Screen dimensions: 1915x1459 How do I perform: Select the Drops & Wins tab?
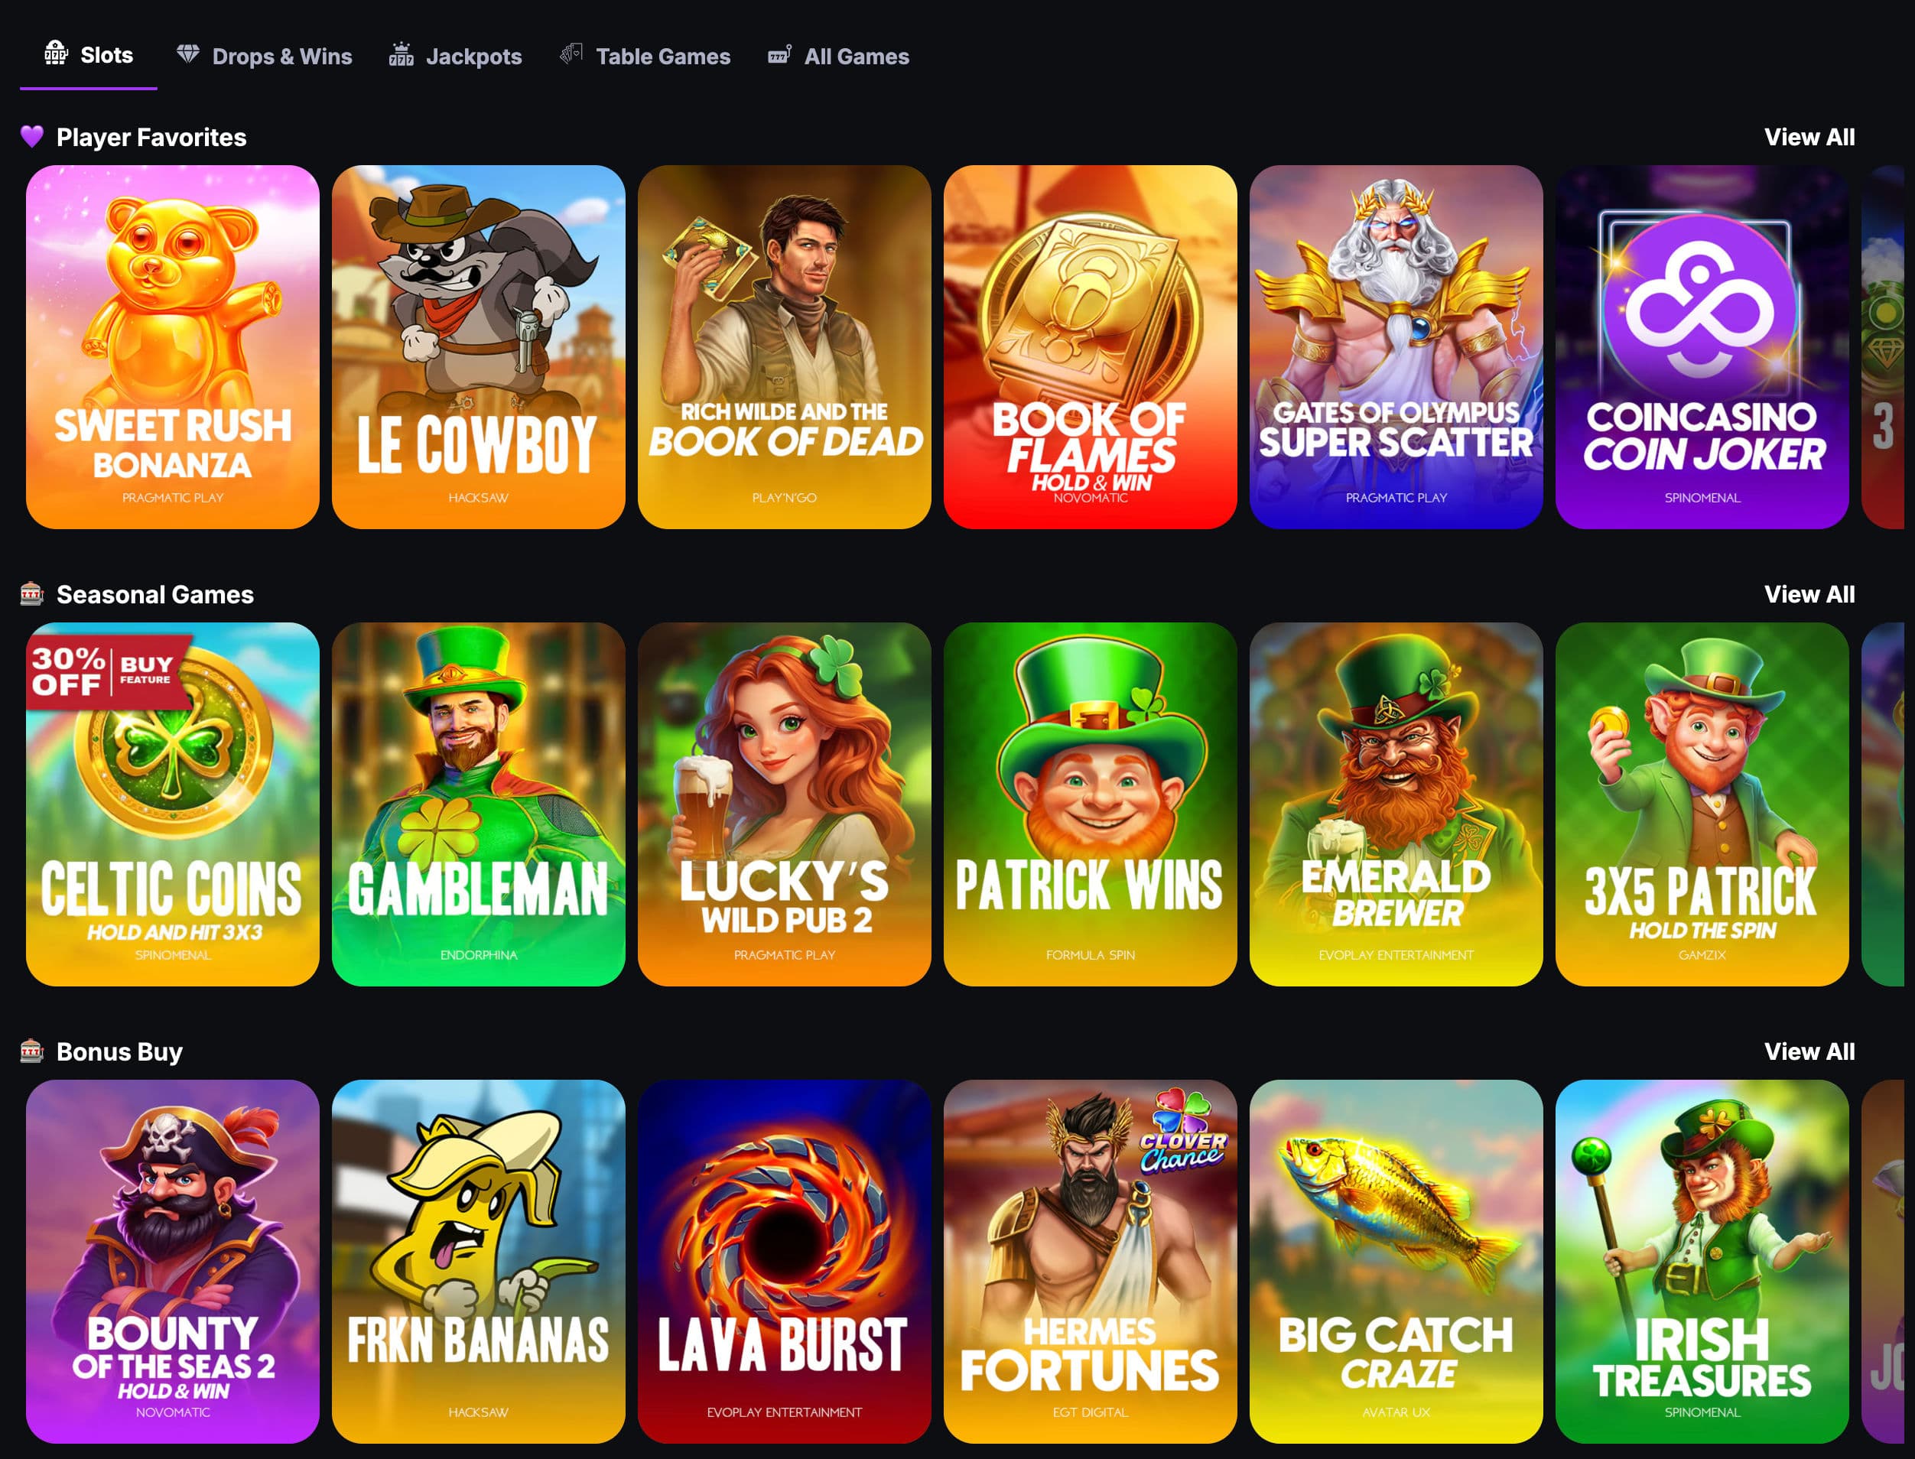tap(265, 56)
